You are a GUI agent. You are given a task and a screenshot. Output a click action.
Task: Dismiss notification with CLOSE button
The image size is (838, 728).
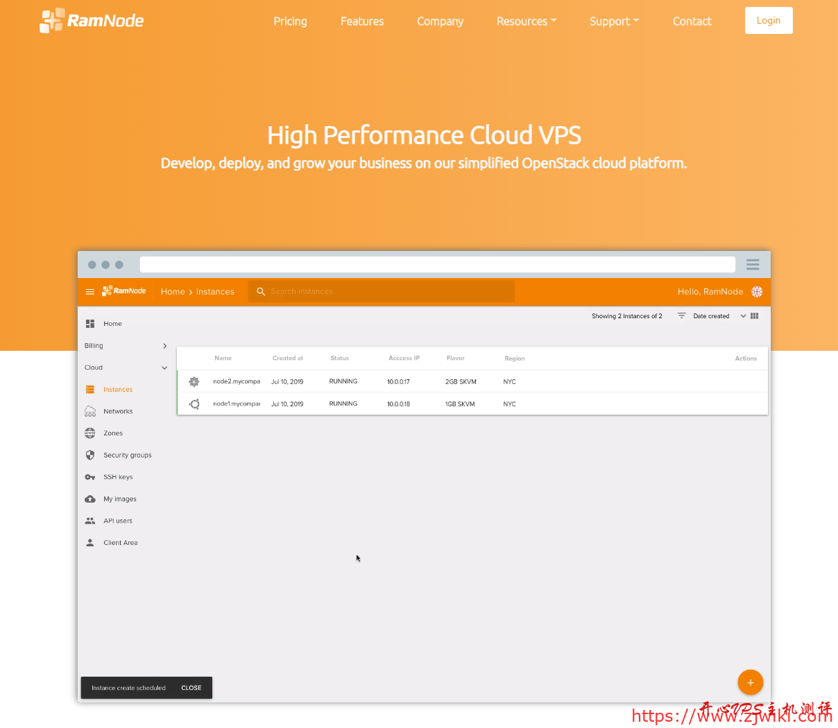(191, 688)
